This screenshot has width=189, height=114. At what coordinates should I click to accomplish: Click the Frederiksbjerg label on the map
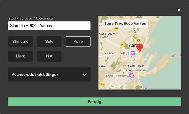[x=135, y=70]
